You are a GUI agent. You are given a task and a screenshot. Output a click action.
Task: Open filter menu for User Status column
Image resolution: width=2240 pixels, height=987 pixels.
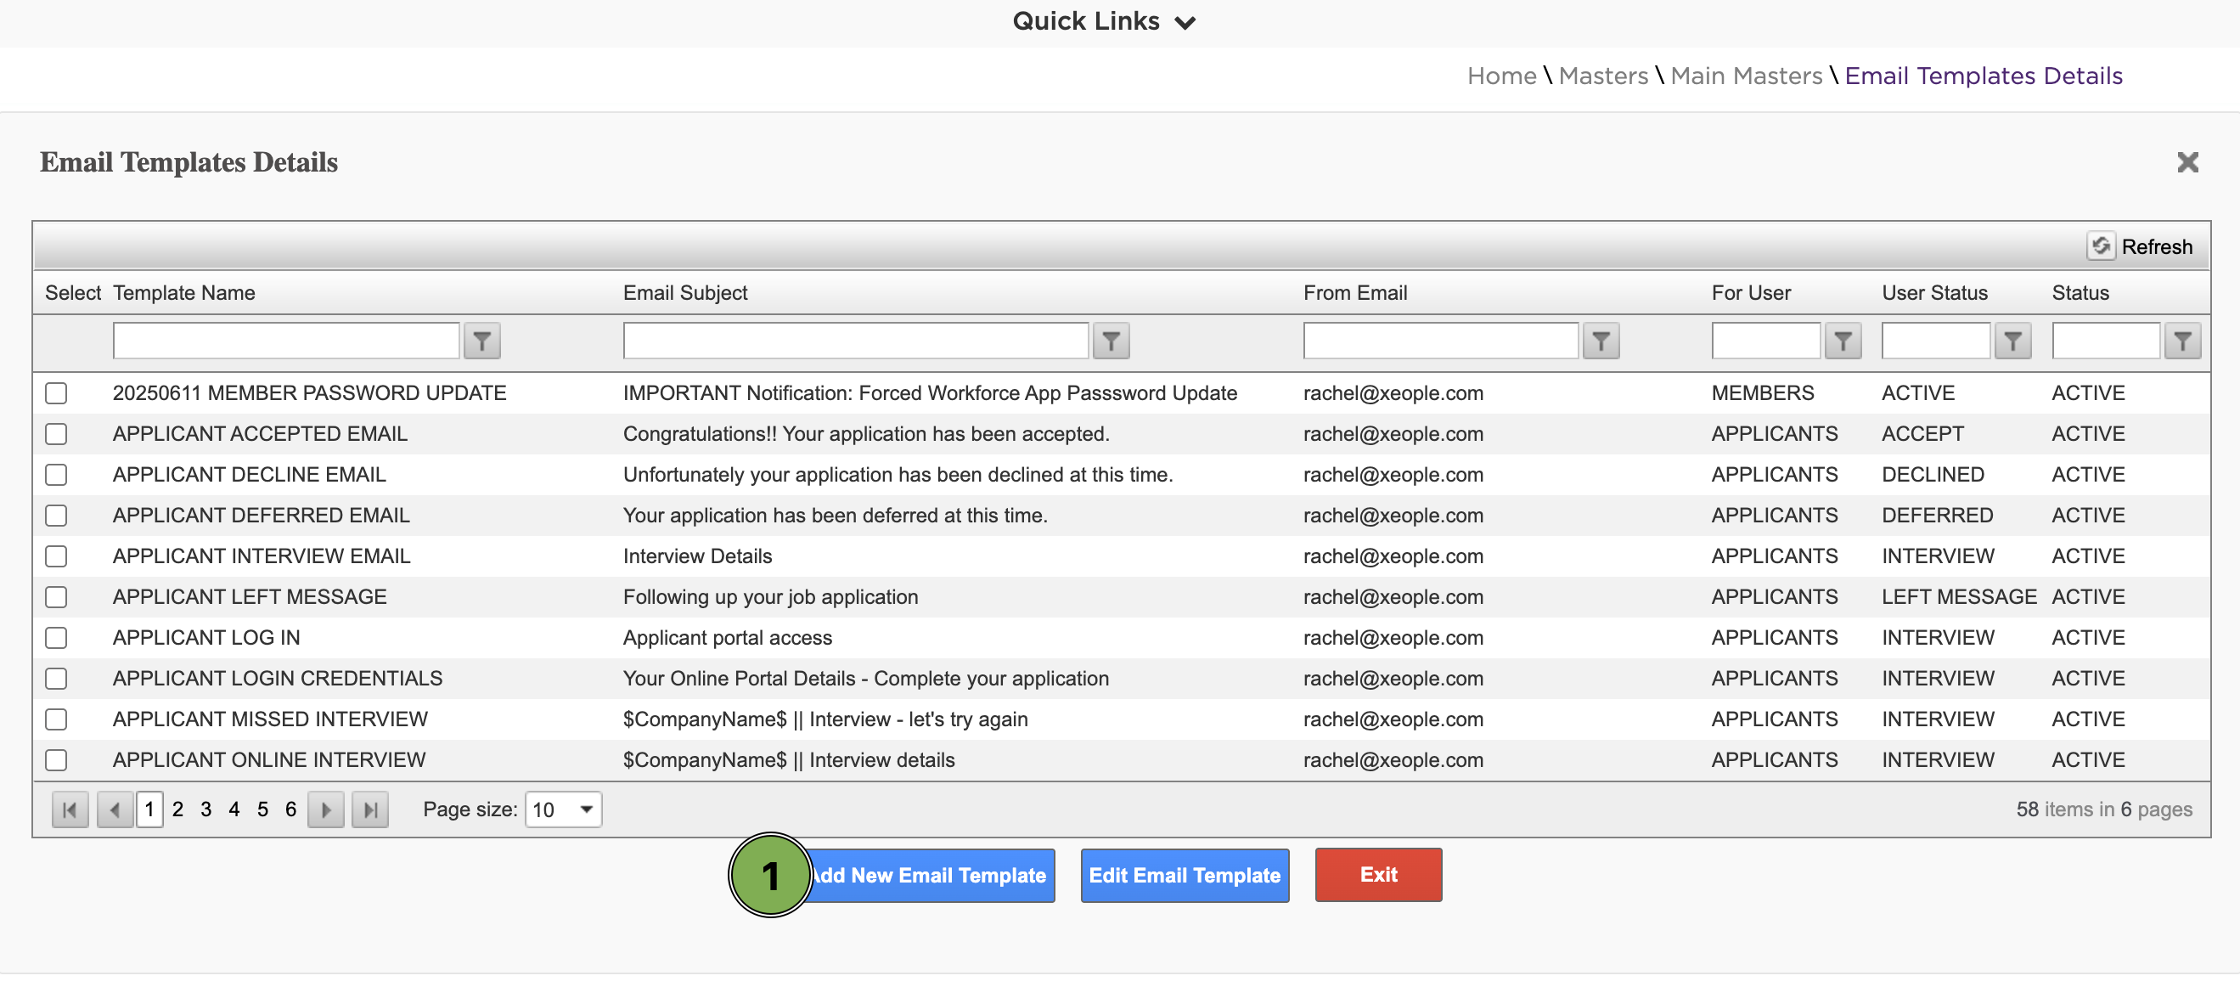click(x=2012, y=341)
